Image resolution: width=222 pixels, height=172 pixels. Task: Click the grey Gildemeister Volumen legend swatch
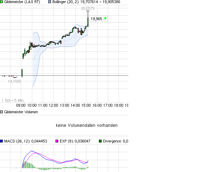[x=1, y=112]
